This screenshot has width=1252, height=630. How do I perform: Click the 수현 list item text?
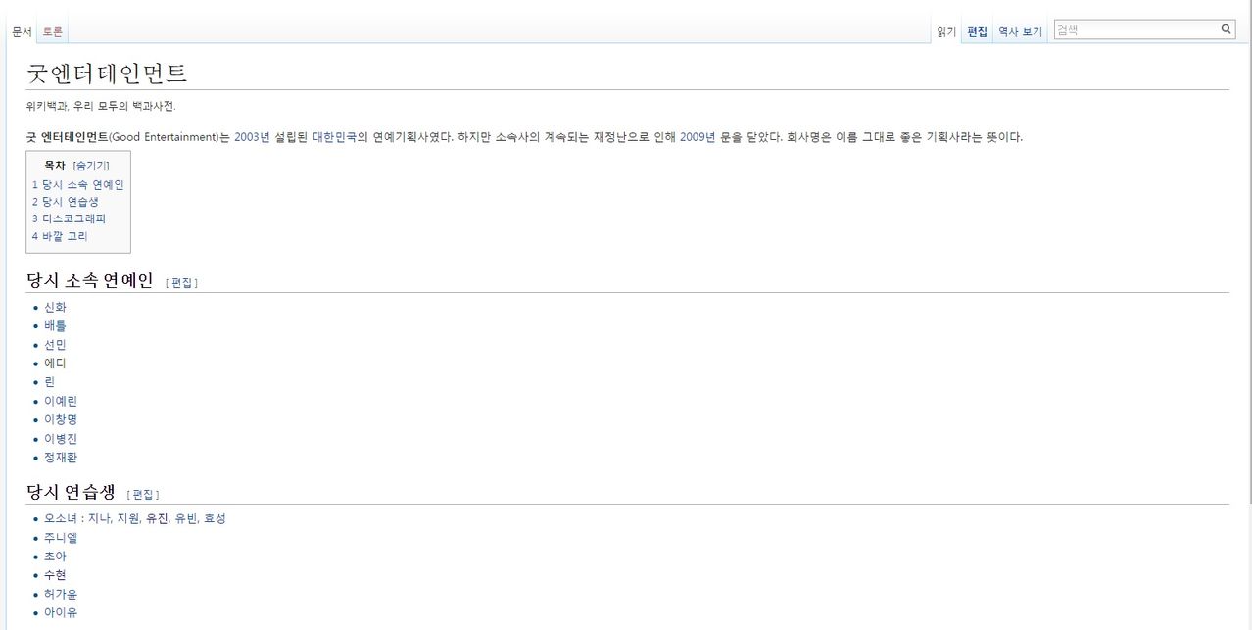55,575
